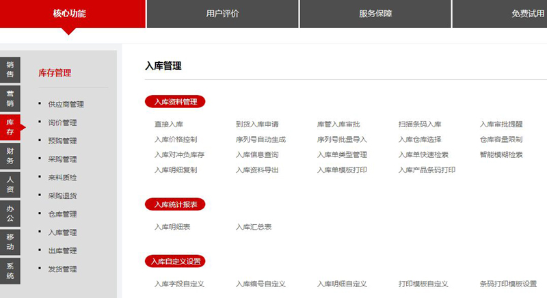Open 入库管理 in the left list
The height and width of the screenshot is (298, 547).
click(62, 232)
